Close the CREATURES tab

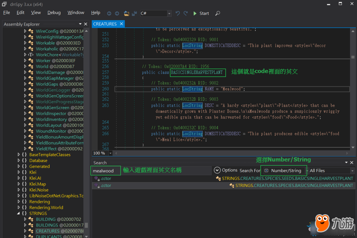121,24
